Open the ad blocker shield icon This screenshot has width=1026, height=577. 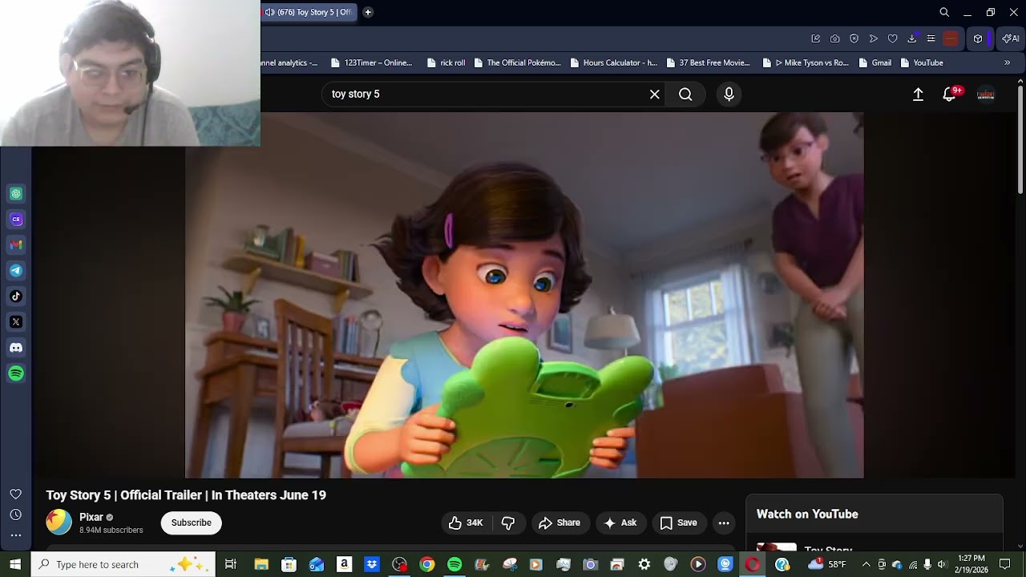(x=854, y=38)
